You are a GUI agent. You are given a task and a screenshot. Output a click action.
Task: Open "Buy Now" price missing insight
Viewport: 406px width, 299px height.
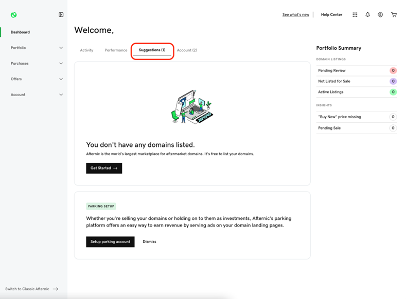(356, 117)
